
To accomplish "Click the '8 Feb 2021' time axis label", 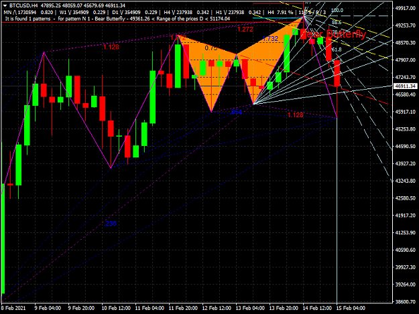I will click(x=13, y=308).
